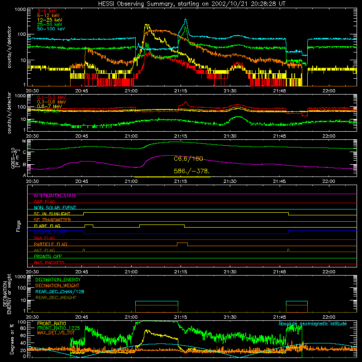Image resolution: width=362 pixels, height=362 pixels.
Task: Click the C6.6/160 flare class annotation
Action: (x=188, y=159)
